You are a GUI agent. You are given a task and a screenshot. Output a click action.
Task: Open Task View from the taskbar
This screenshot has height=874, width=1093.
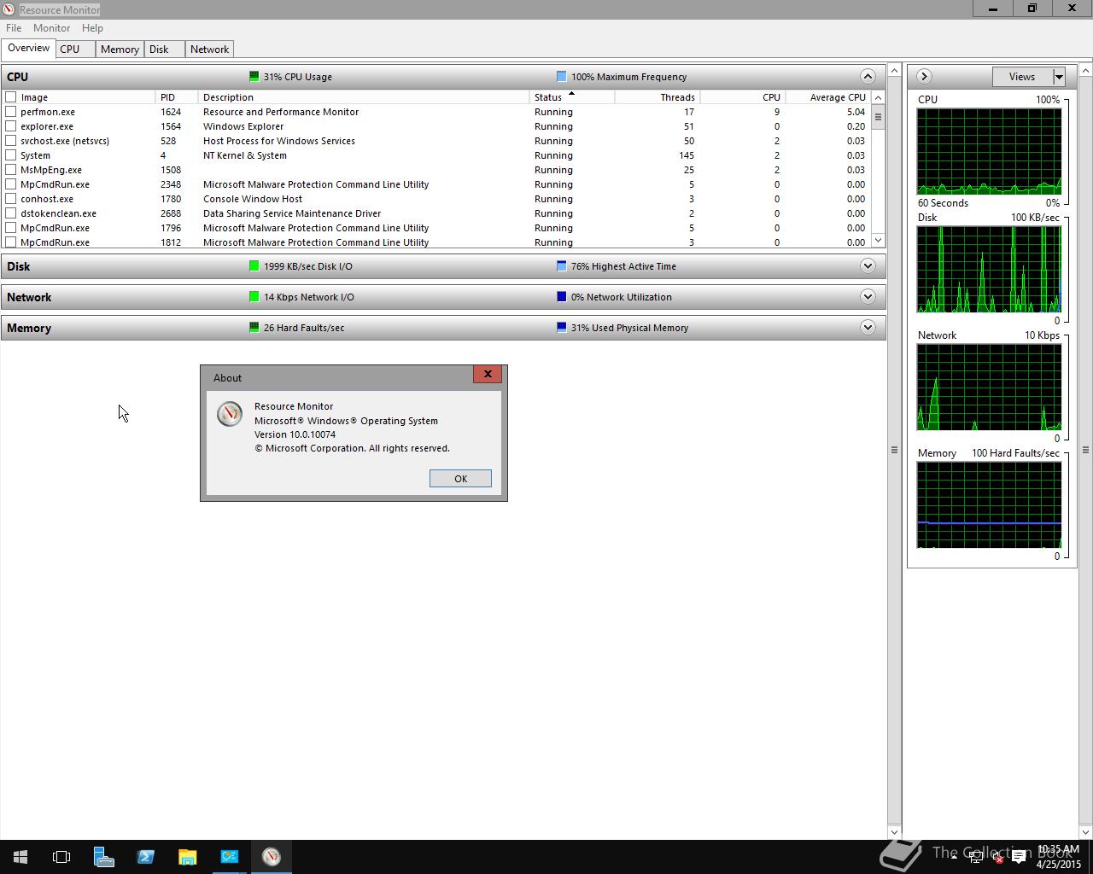point(61,857)
